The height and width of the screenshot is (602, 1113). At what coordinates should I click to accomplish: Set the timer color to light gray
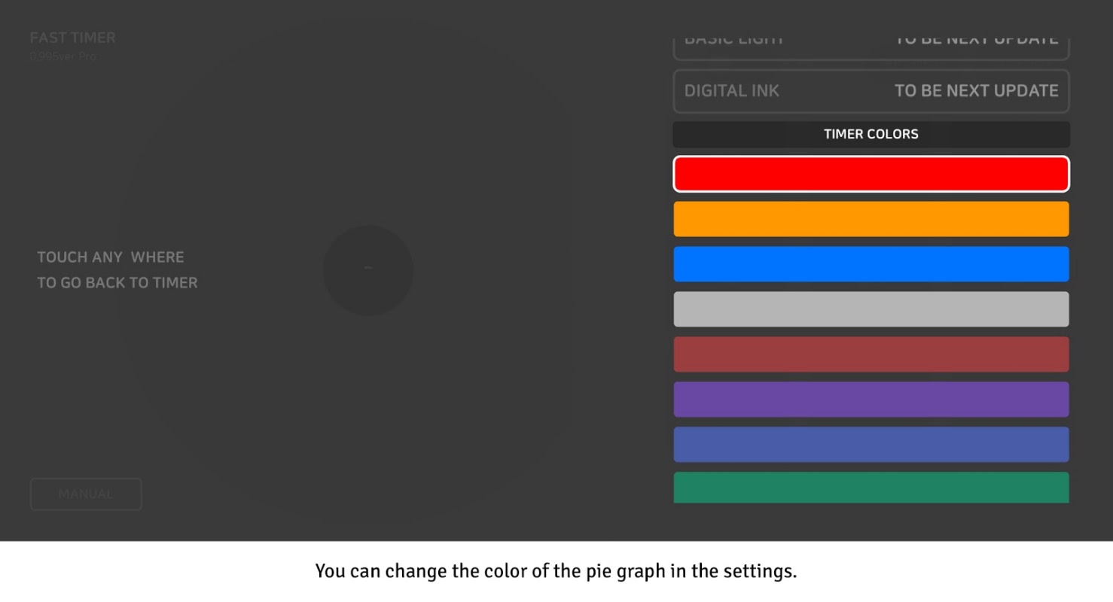pyautogui.click(x=871, y=309)
